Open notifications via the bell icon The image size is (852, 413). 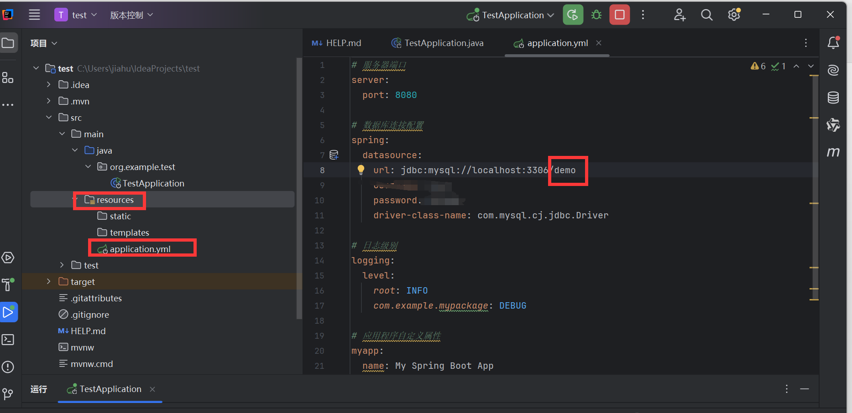pyautogui.click(x=833, y=42)
